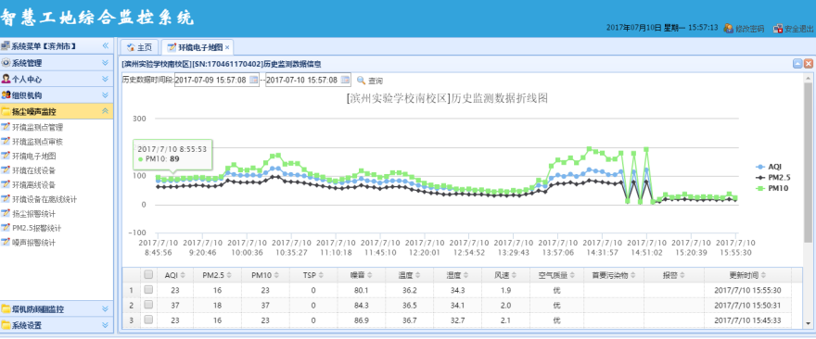The height and width of the screenshot is (339, 816).
Task: Click icon beside 环境监测点审核
Action: pos(6,142)
